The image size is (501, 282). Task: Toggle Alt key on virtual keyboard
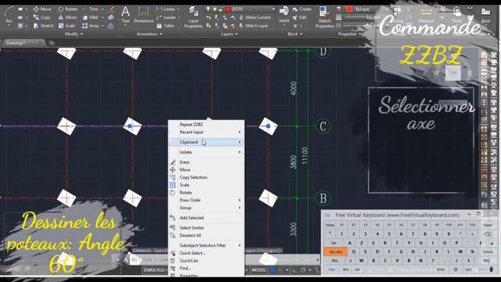[357, 269]
